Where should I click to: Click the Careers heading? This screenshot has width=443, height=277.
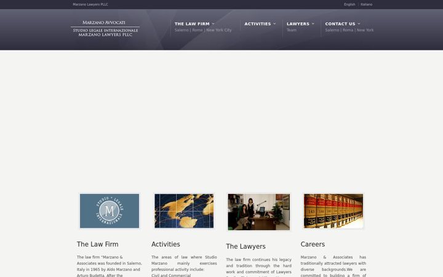point(313,244)
